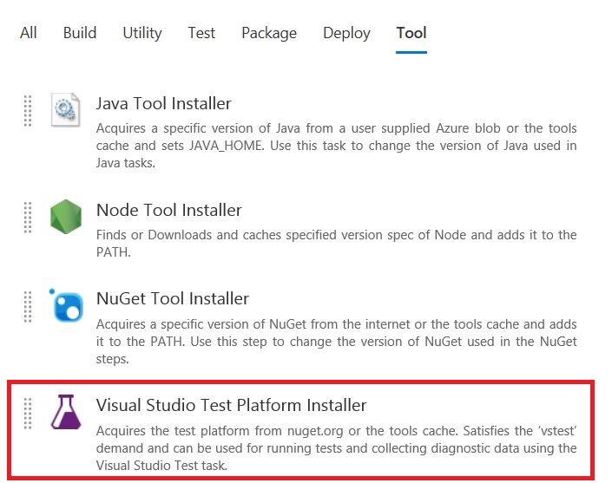
Task: Select Visual Studio Test Platform Installer title
Action: click(232, 406)
